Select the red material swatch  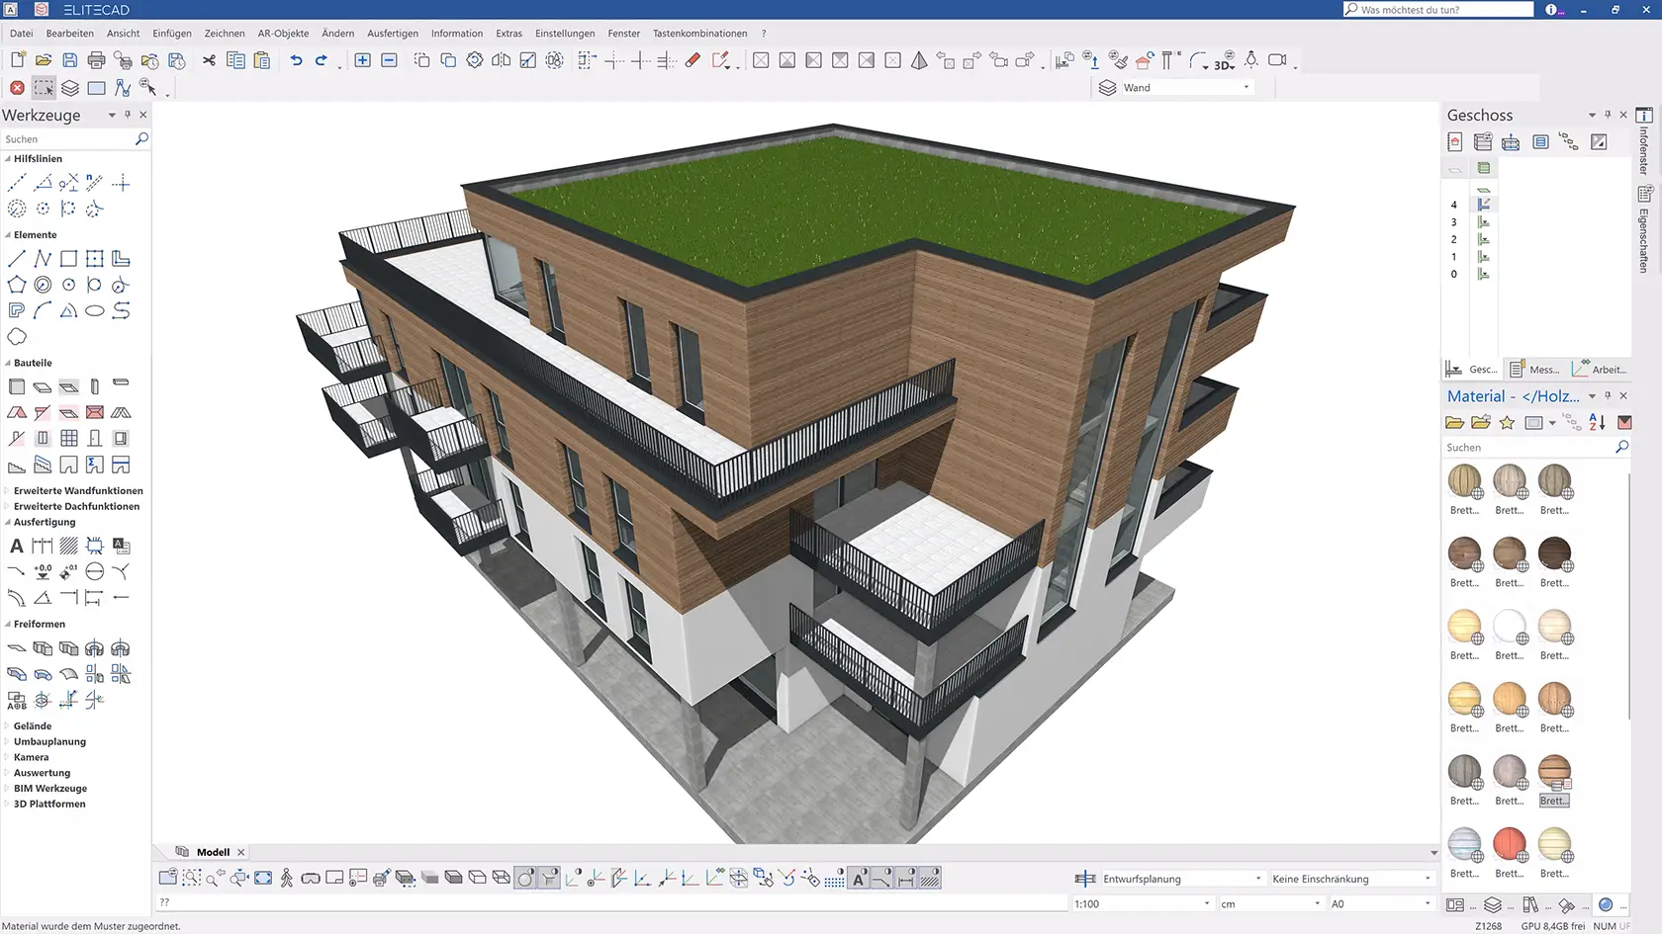(x=1510, y=844)
